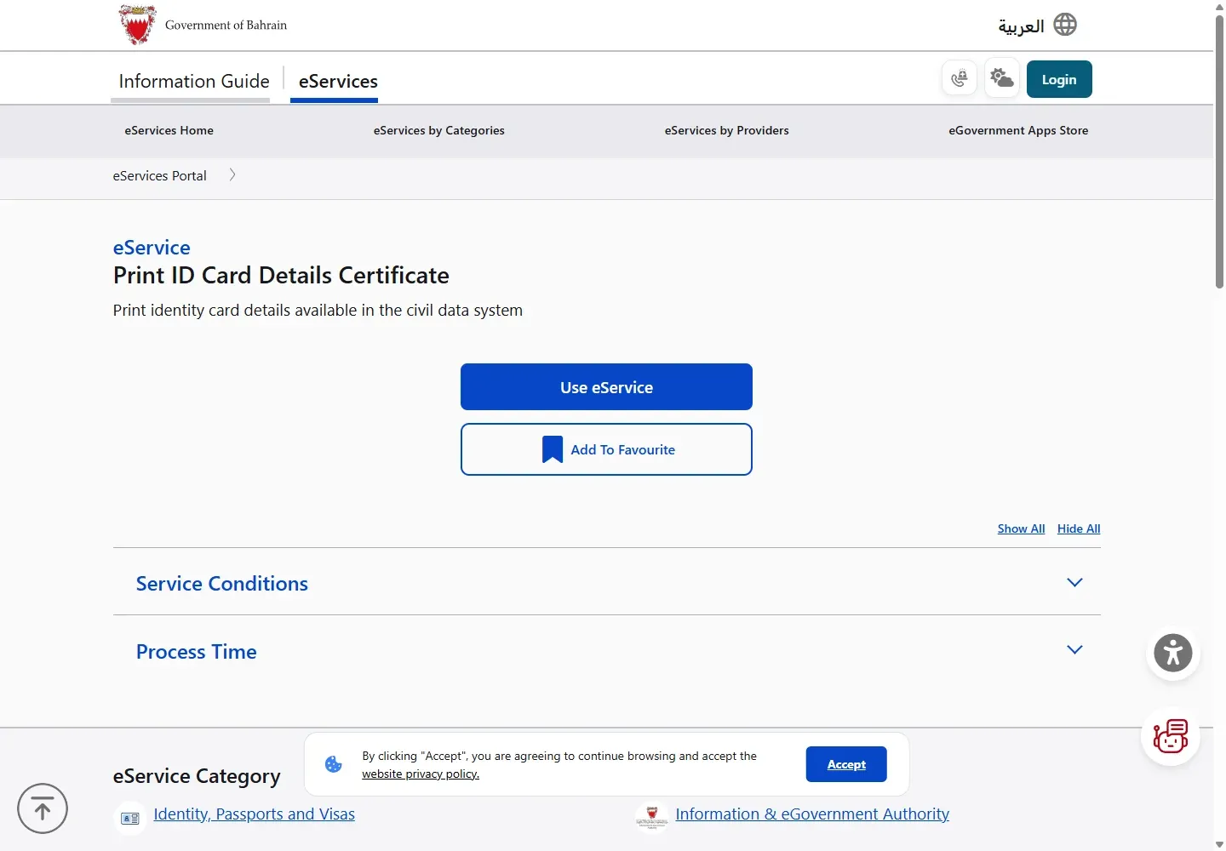Image resolution: width=1226 pixels, height=851 pixels.
Task: Click the scrollbar down arrow
Action: pos(1219,844)
